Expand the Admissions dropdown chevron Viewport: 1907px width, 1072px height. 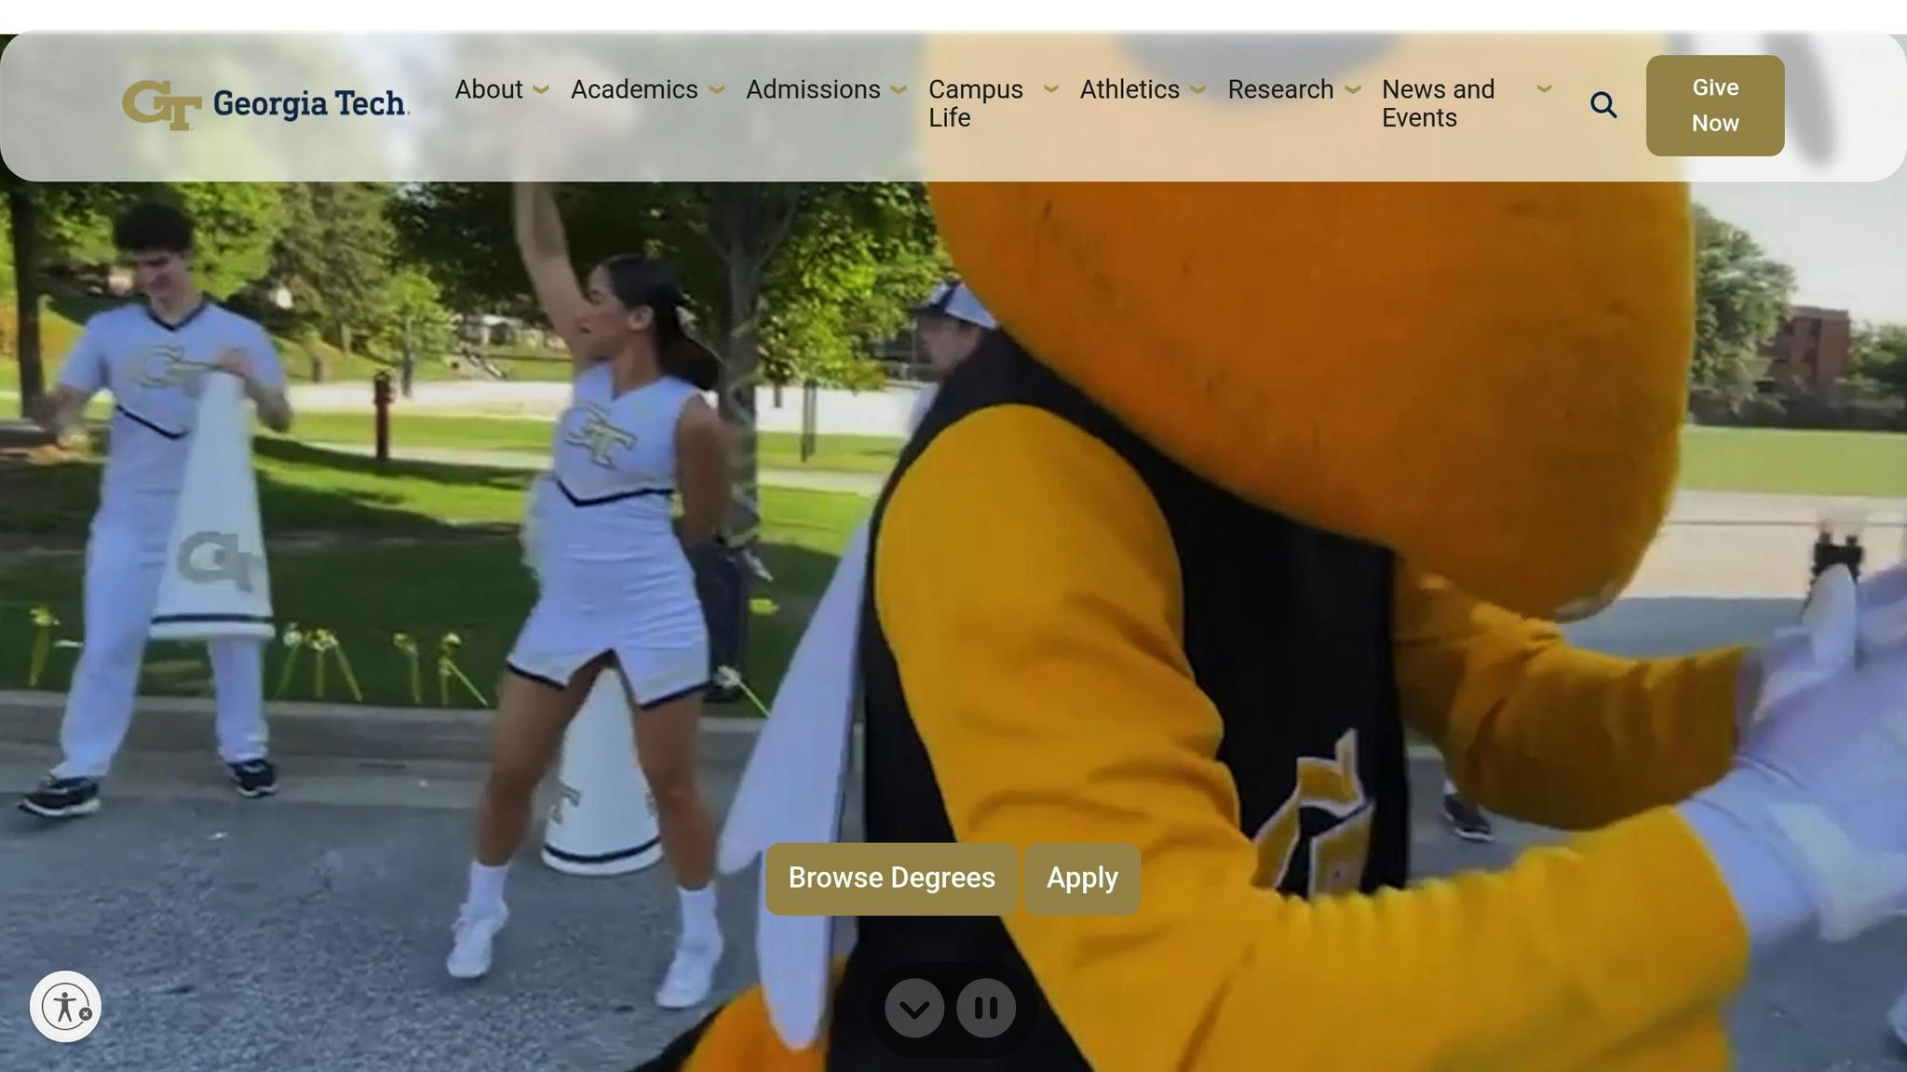coord(899,89)
